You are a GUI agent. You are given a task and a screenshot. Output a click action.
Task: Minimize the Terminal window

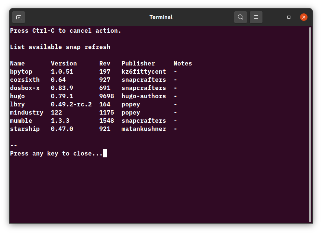tap(274, 17)
